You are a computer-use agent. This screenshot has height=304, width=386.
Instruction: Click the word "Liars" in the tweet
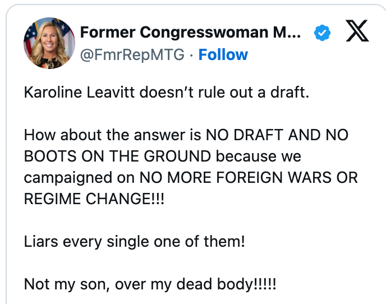click(x=42, y=242)
